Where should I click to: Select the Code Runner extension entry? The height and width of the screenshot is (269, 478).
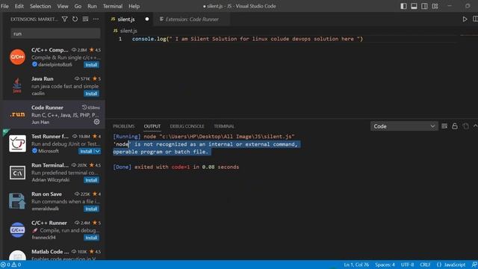54,114
